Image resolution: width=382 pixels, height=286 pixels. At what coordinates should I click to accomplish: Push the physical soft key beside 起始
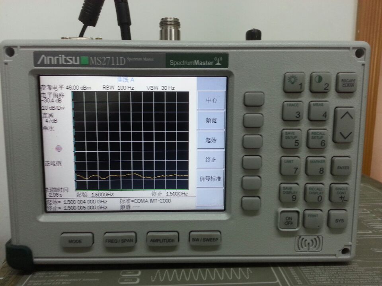pos(253,141)
